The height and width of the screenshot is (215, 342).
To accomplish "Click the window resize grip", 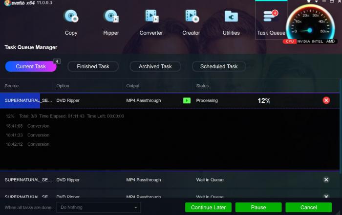I will coord(339,213).
